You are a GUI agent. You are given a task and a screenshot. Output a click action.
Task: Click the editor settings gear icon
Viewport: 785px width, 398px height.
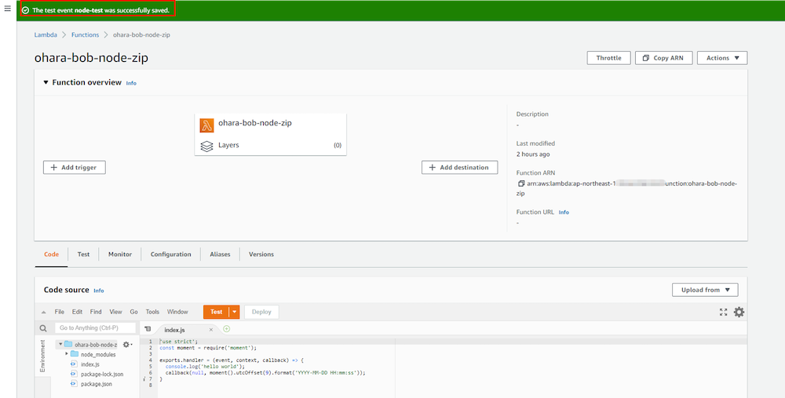pos(739,312)
